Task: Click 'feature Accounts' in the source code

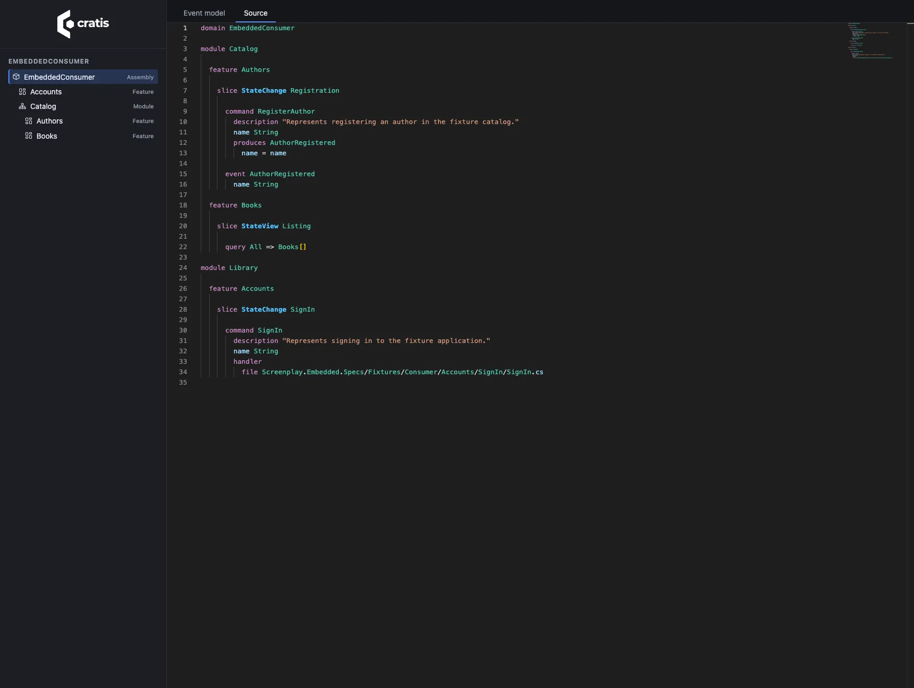Action: tap(242, 289)
